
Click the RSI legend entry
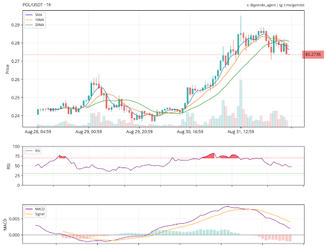coord(33,151)
